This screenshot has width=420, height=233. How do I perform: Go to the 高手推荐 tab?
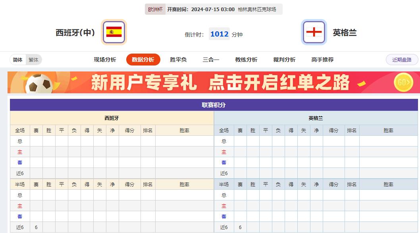[x=322, y=59]
